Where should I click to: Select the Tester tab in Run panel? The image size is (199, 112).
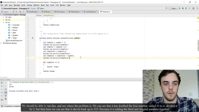tap(7, 80)
